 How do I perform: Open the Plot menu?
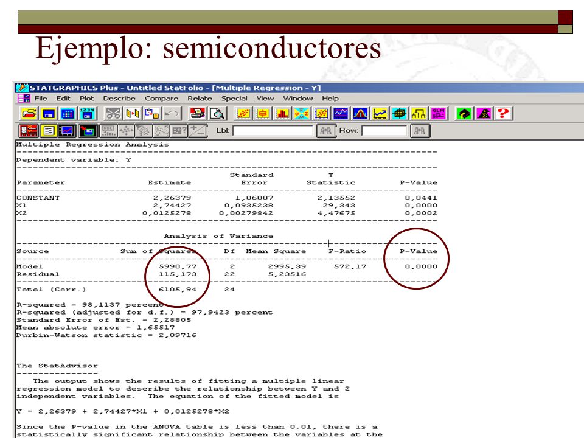87,99
